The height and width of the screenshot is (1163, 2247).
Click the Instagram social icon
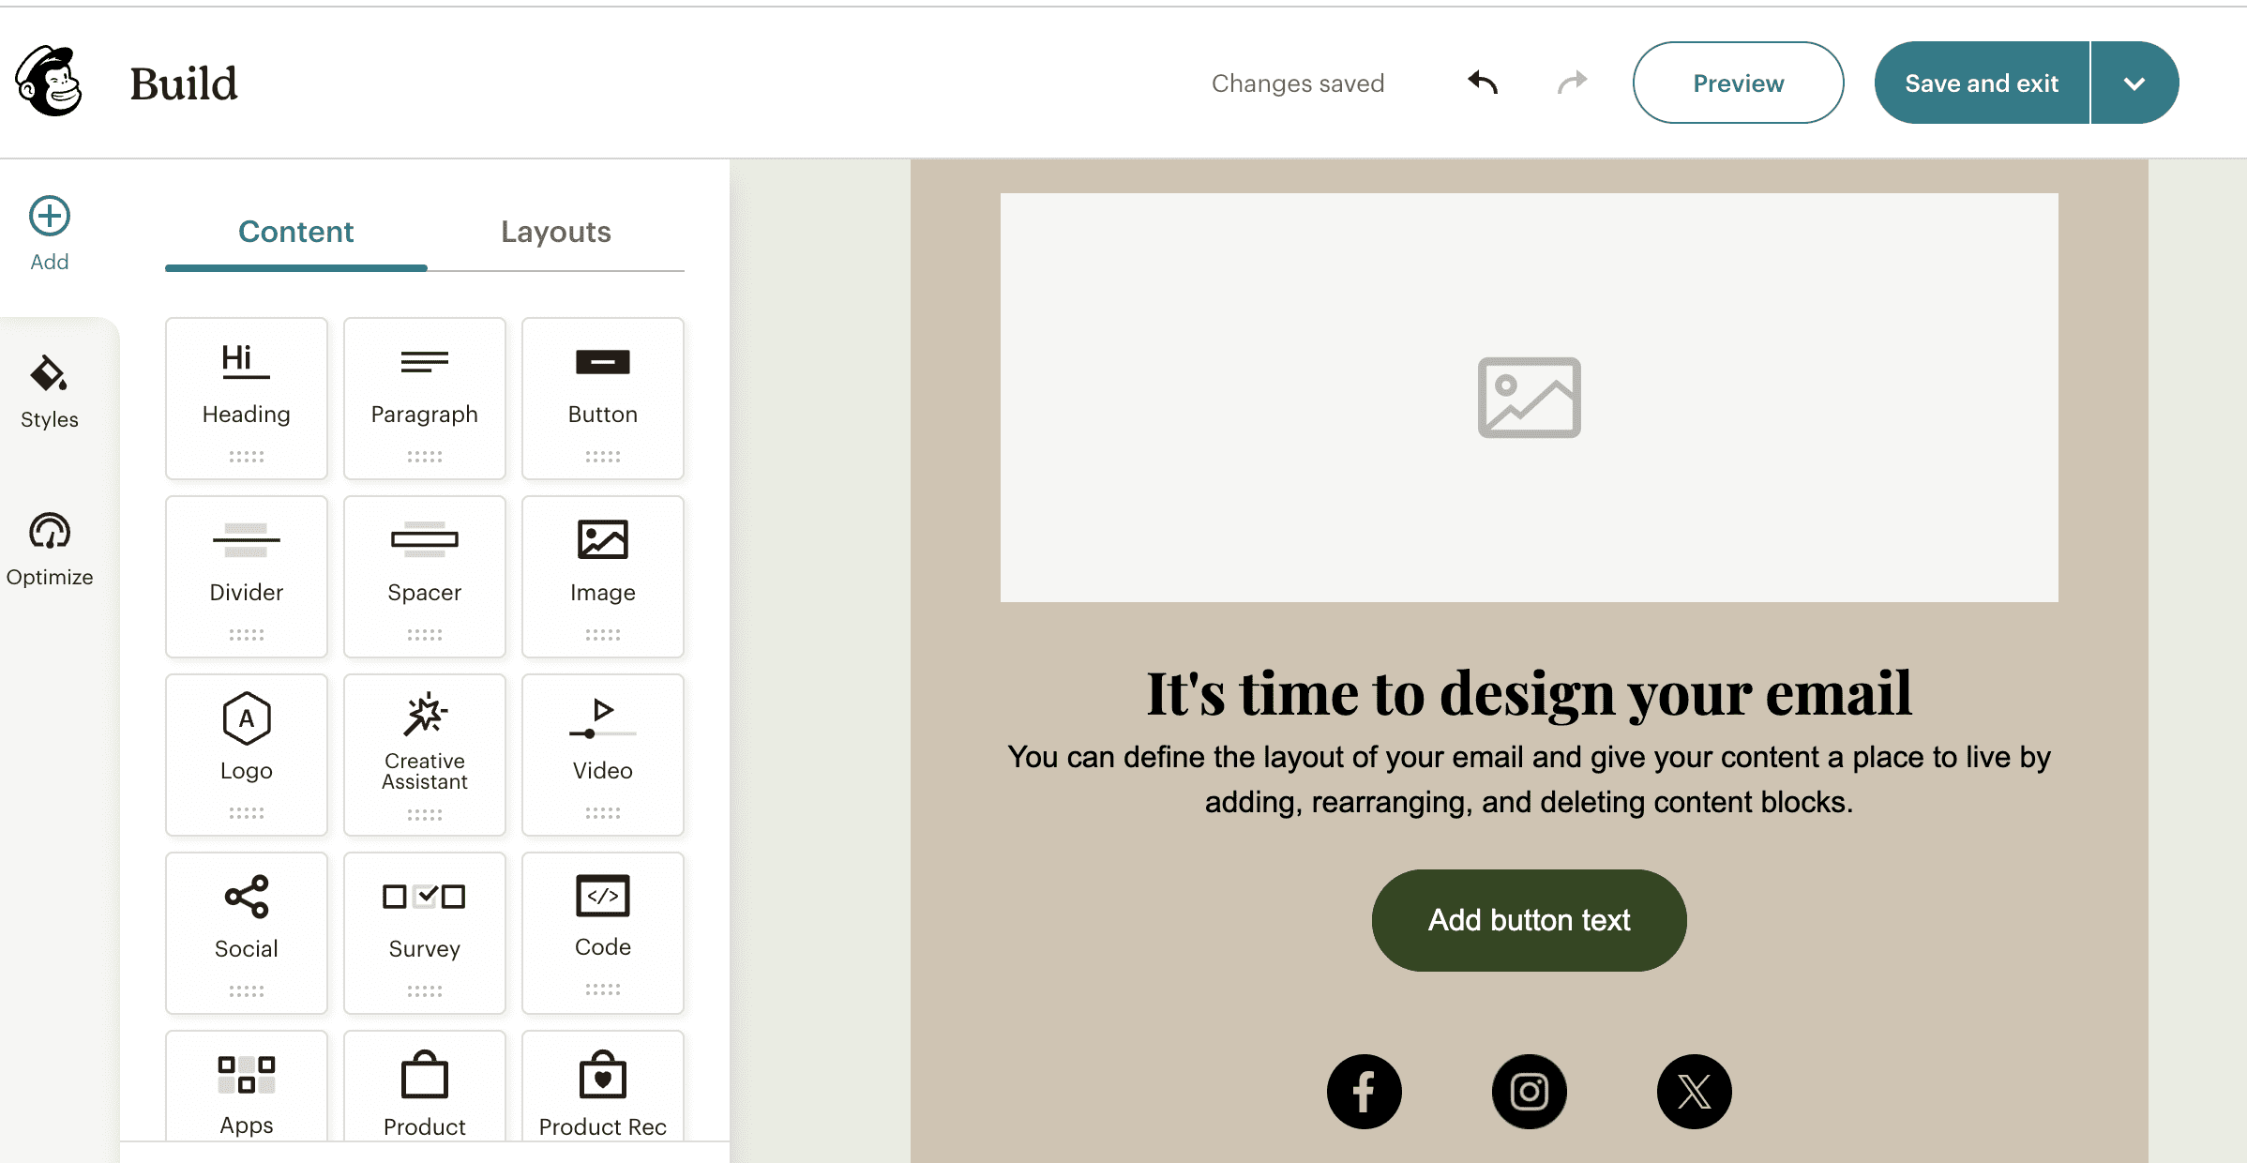(1529, 1091)
